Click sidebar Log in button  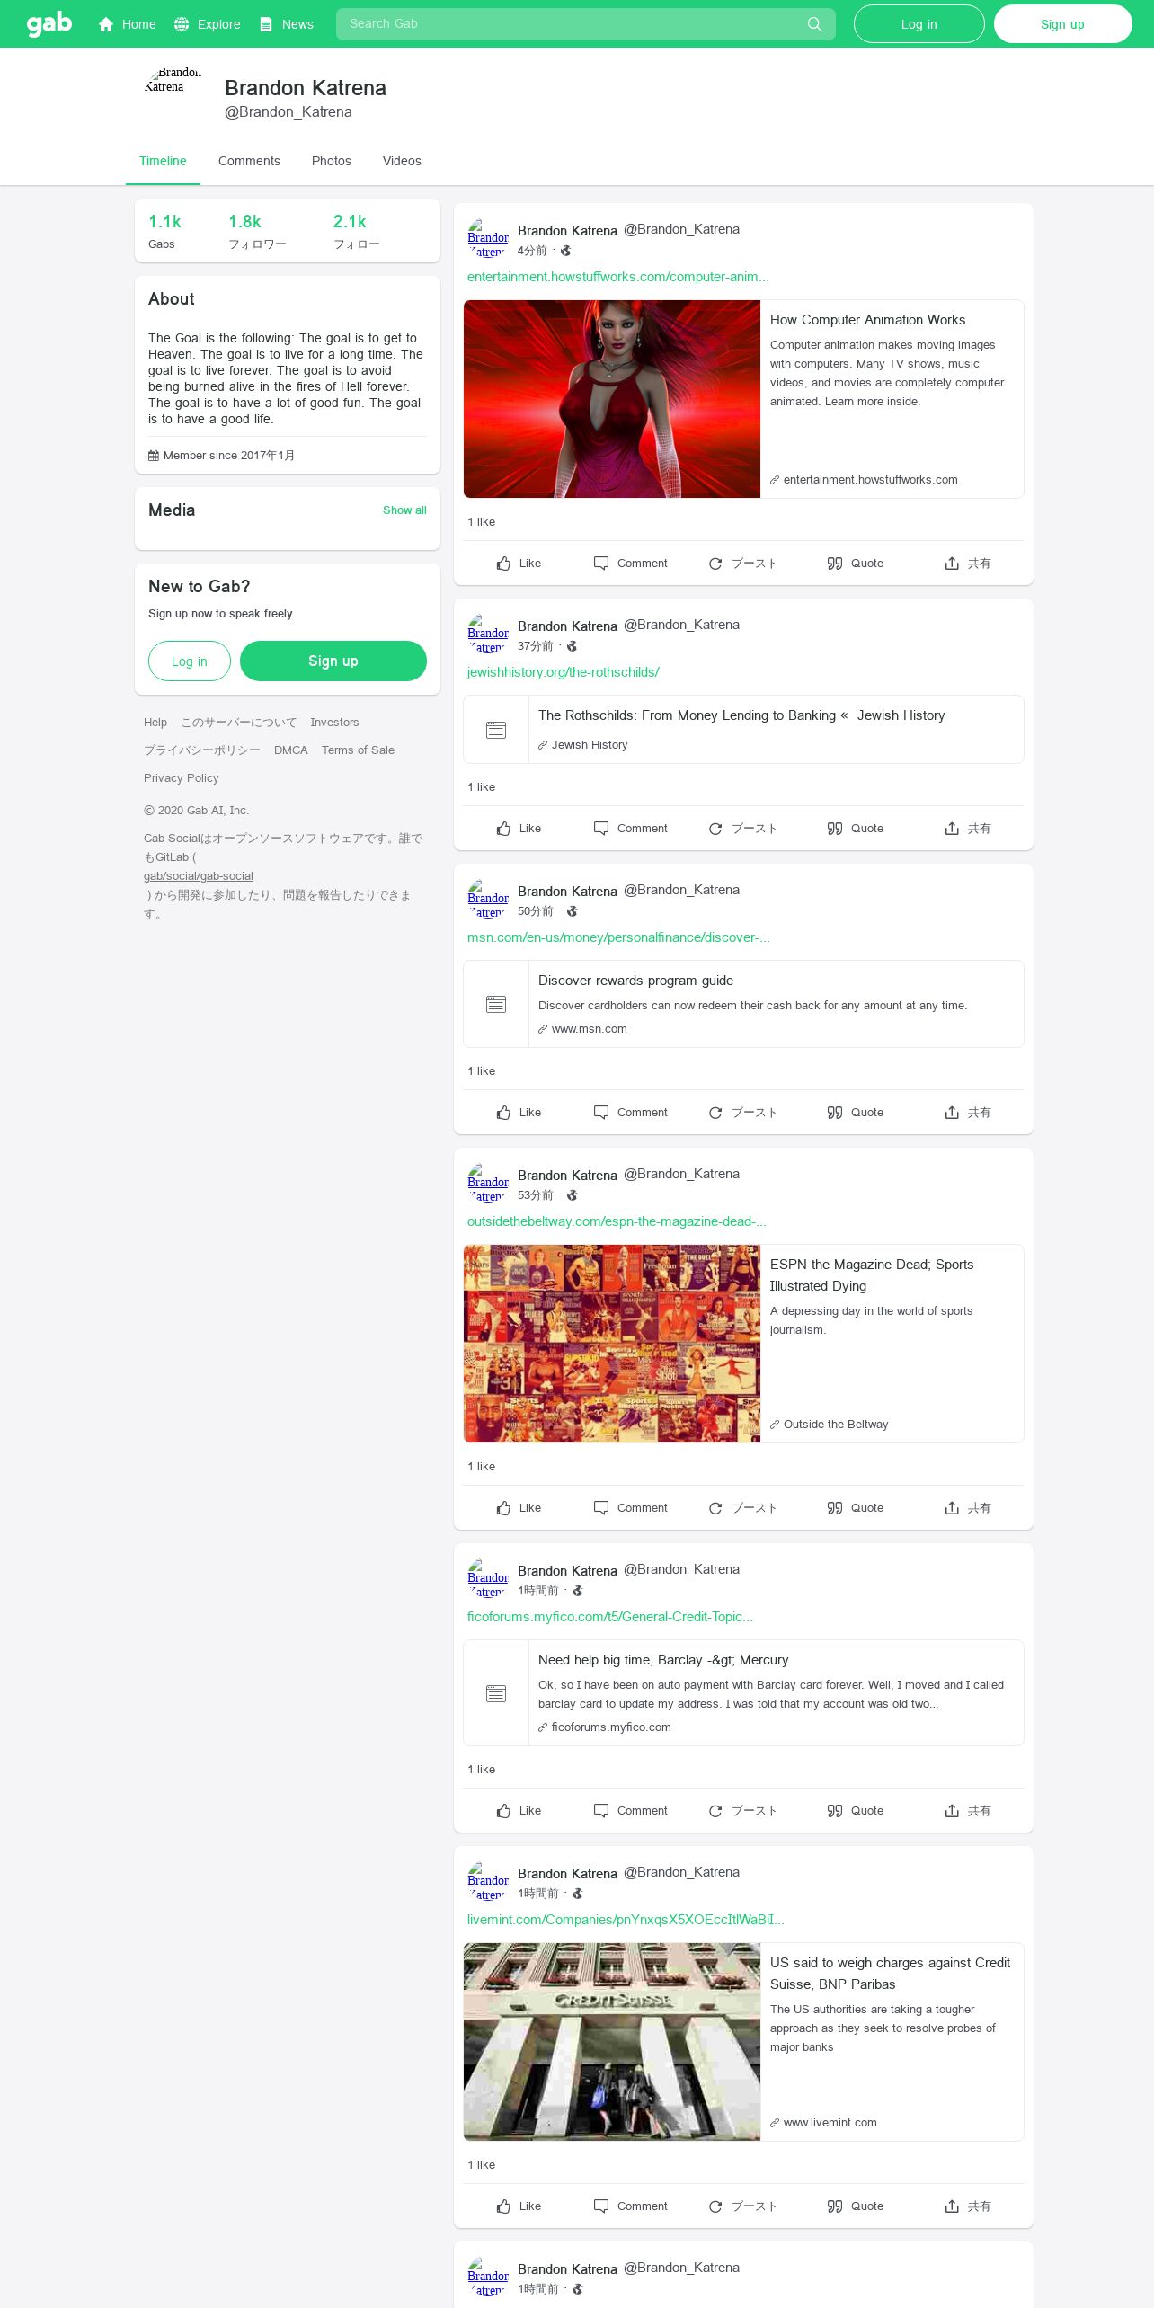click(190, 661)
